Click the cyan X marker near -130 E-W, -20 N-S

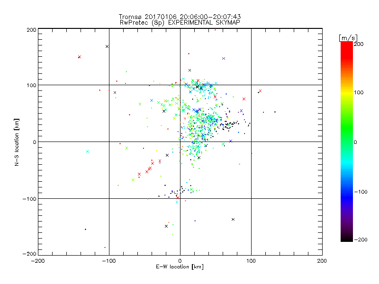[x=88, y=151]
